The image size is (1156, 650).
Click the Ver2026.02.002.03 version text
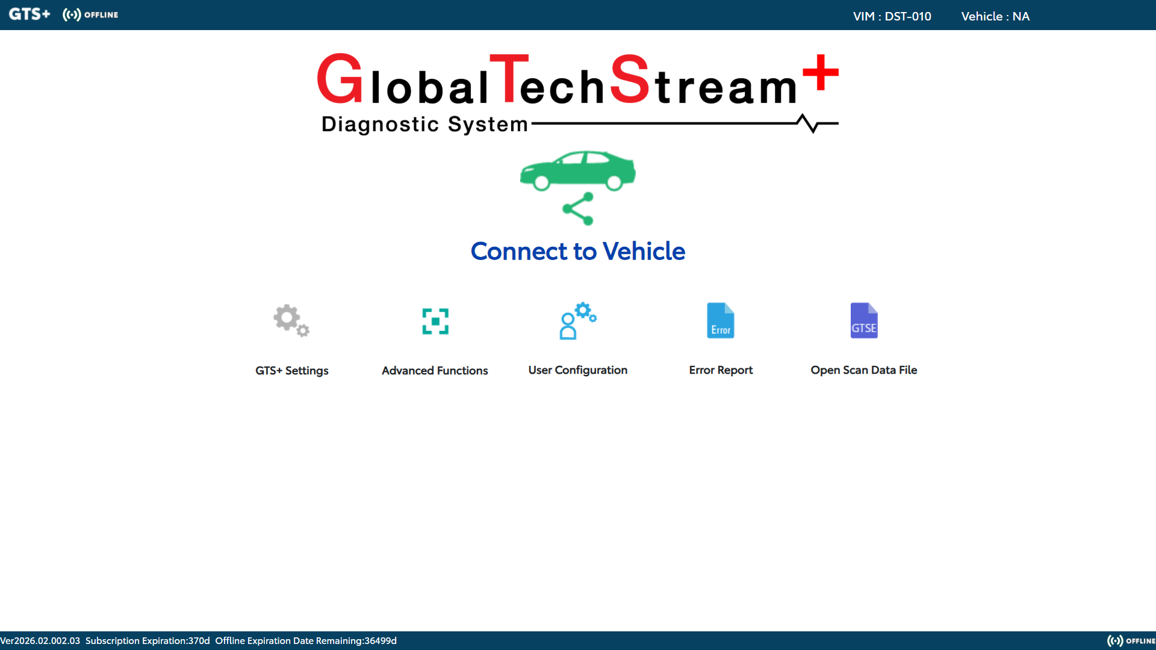[40, 641]
